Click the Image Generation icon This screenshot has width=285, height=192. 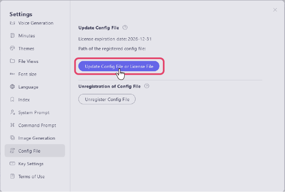click(12, 138)
